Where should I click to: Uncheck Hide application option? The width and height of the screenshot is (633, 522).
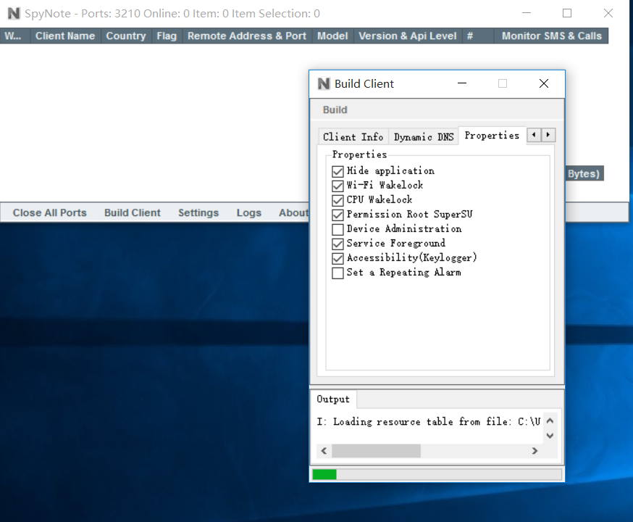click(x=338, y=171)
